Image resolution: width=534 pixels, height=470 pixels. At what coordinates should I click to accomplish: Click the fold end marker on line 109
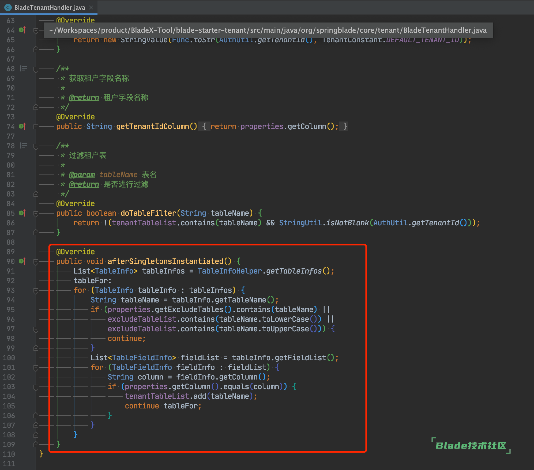pyautogui.click(x=36, y=445)
